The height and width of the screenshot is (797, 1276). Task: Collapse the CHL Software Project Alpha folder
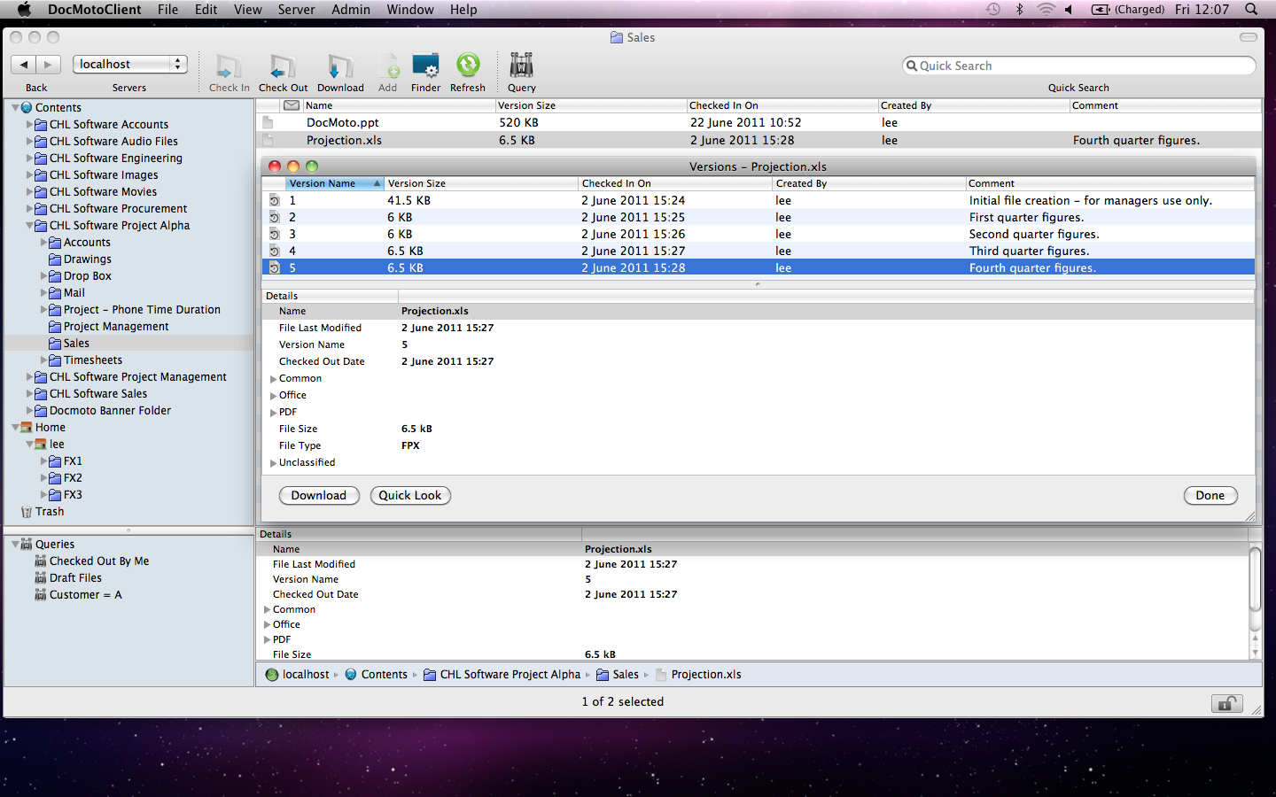coord(29,226)
